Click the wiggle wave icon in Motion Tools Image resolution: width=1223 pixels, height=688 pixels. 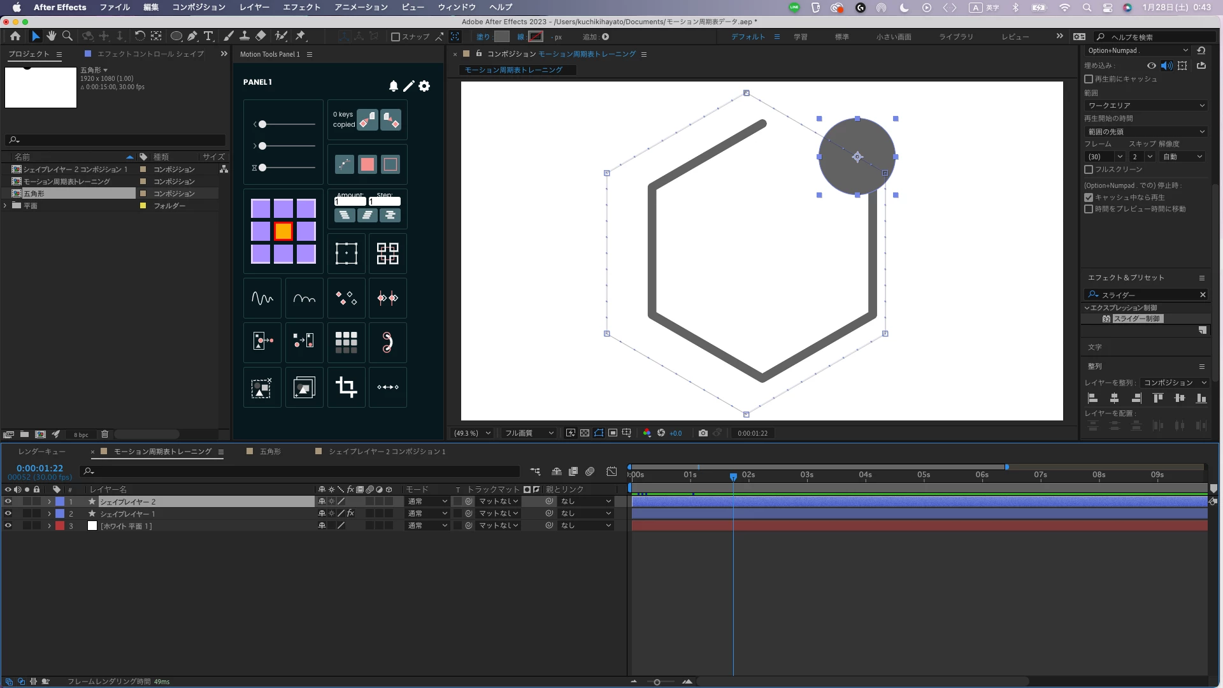click(x=262, y=298)
